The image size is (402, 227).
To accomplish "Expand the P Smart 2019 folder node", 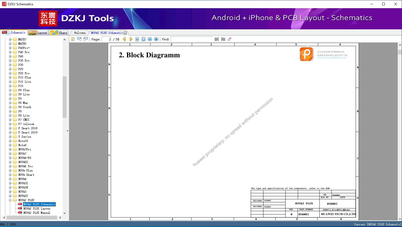I will pos(10,132).
